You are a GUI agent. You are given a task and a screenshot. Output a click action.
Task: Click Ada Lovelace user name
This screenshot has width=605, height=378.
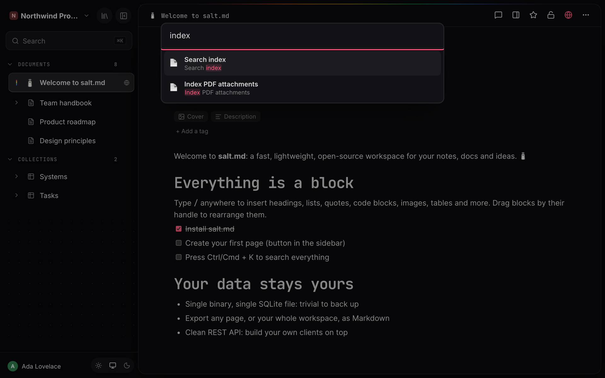click(41, 366)
